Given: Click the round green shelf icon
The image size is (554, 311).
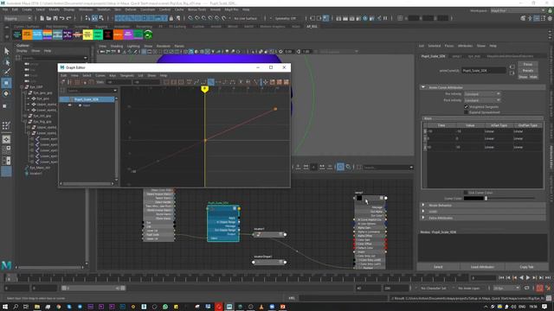Looking at the screenshot, I should [x=148, y=35].
